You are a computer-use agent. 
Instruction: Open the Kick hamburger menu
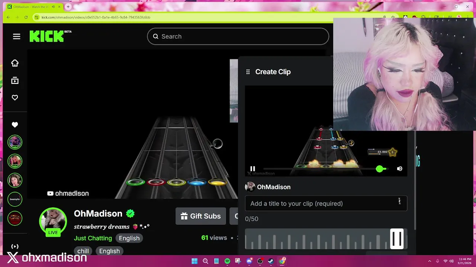[16, 36]
